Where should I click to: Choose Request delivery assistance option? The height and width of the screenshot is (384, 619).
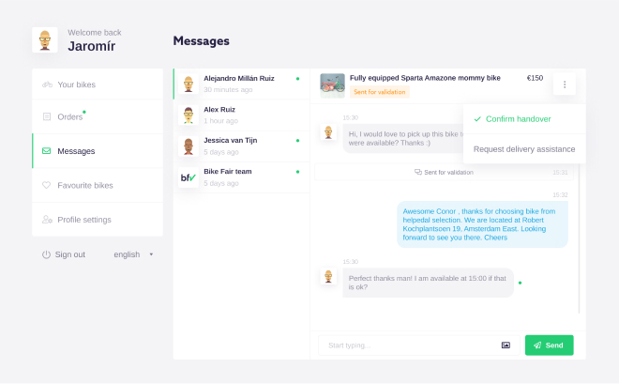[x=524, y=148]
